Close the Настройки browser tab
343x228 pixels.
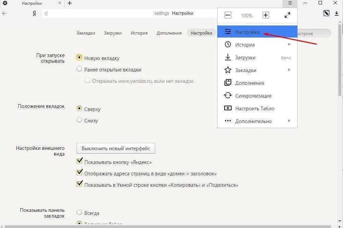coord(60,3)
